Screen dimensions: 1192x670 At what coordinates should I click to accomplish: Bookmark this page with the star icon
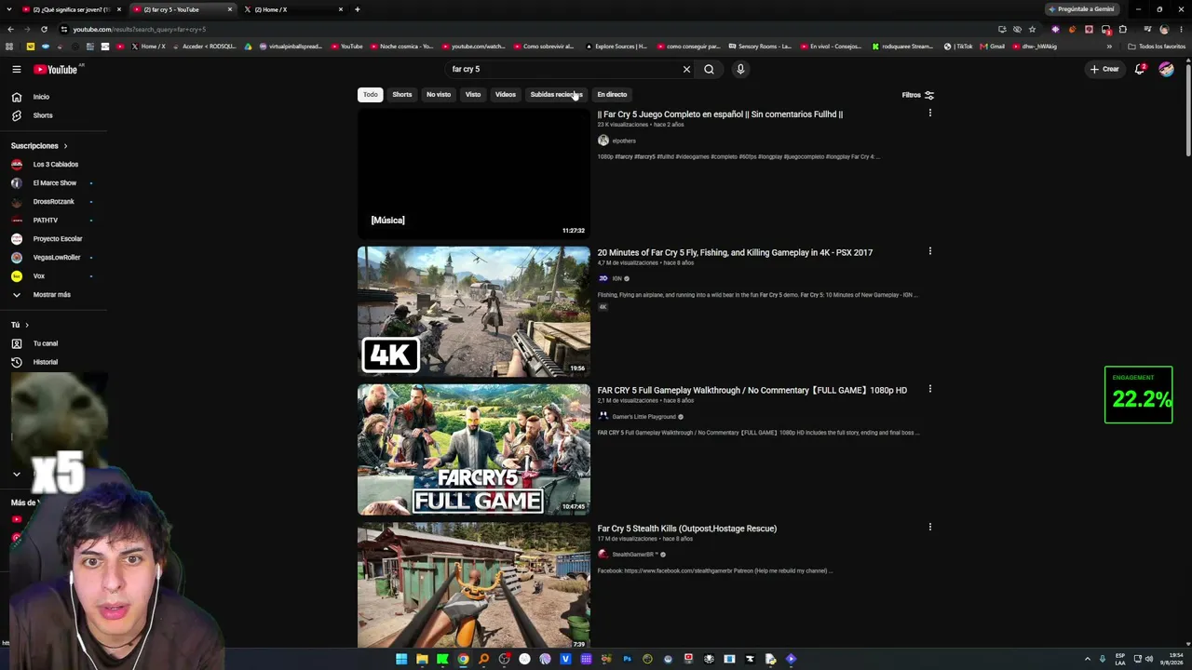point(1032,29)
